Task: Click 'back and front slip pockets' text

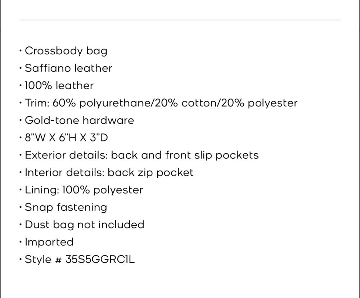Action: 185,155
